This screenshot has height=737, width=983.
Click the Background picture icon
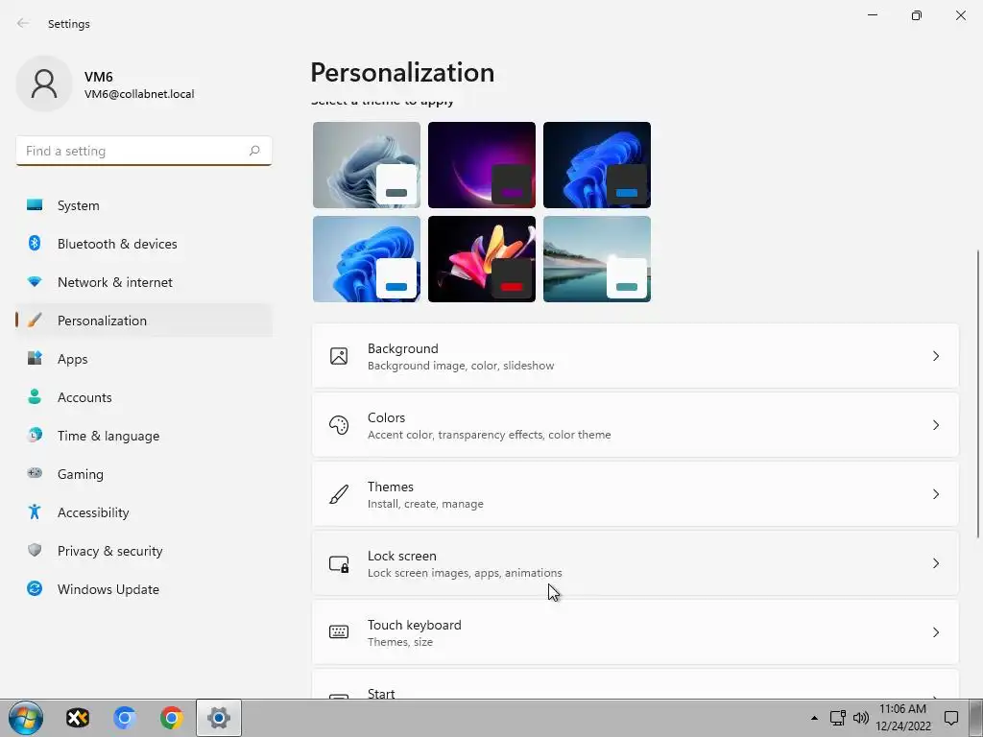click(339, 356)
